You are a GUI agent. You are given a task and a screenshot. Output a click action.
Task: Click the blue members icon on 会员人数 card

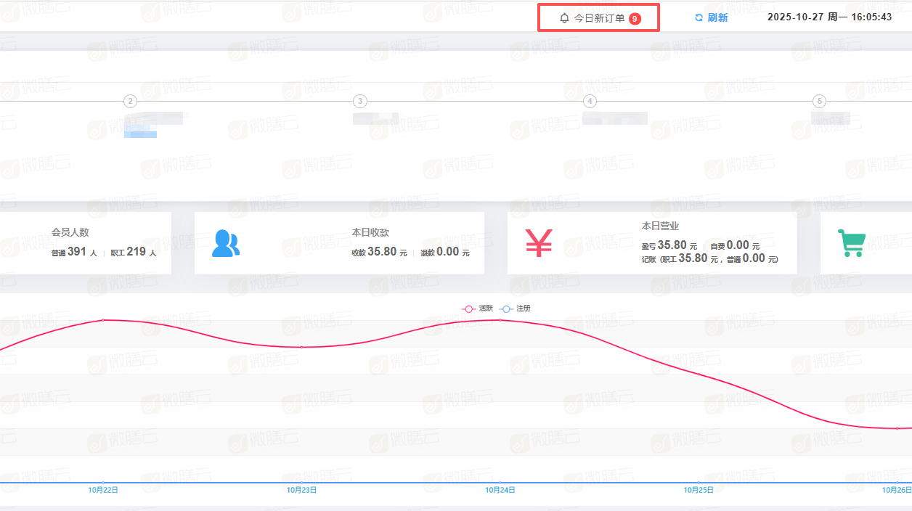click(x=225, y=243)
